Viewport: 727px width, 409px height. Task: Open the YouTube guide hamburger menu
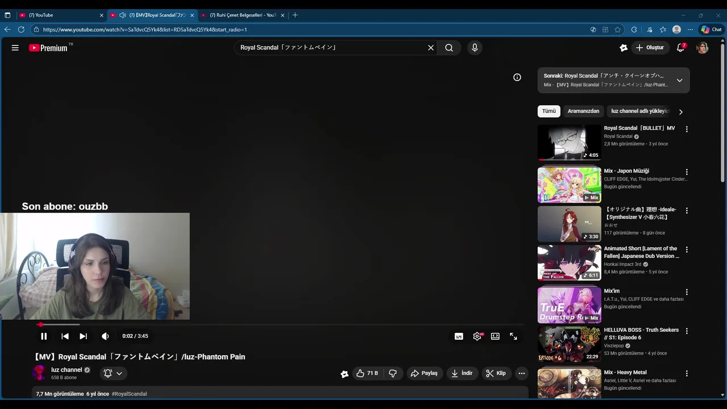15,48
